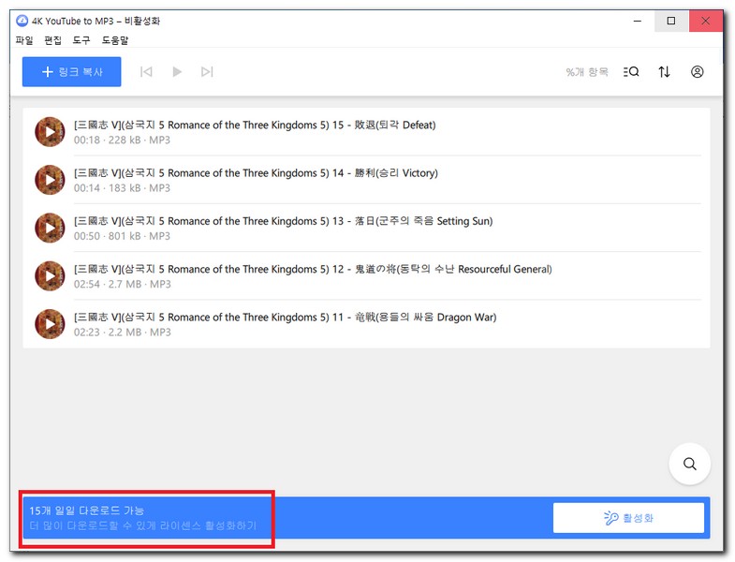Play track 11 Dragon War thumbnail

click(x=50, y=324)
